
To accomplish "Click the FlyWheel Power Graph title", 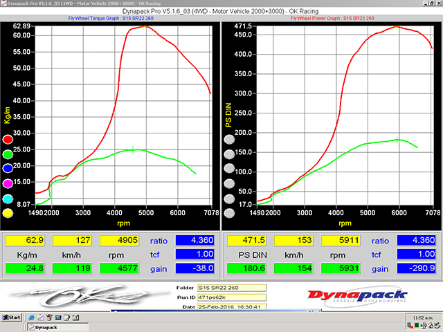I will click(332, 19).
